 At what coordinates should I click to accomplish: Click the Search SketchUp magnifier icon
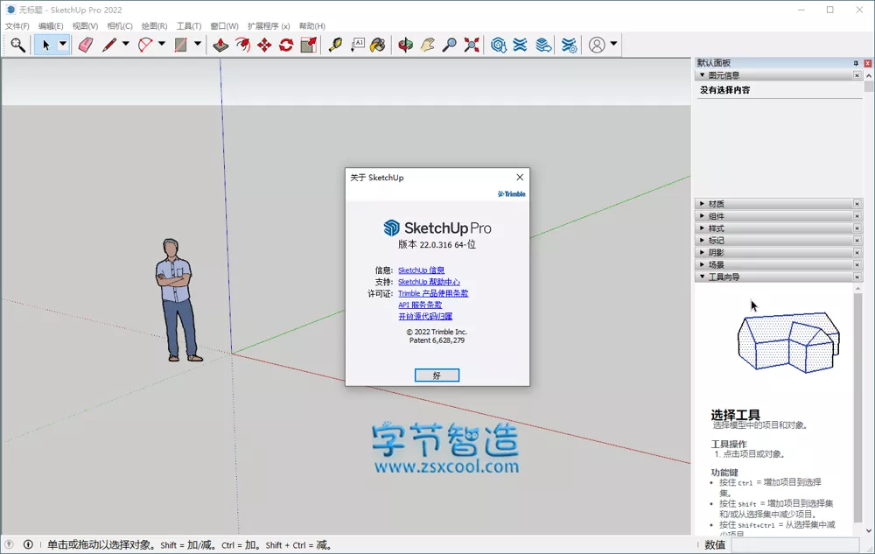click(x=17, y=45)
